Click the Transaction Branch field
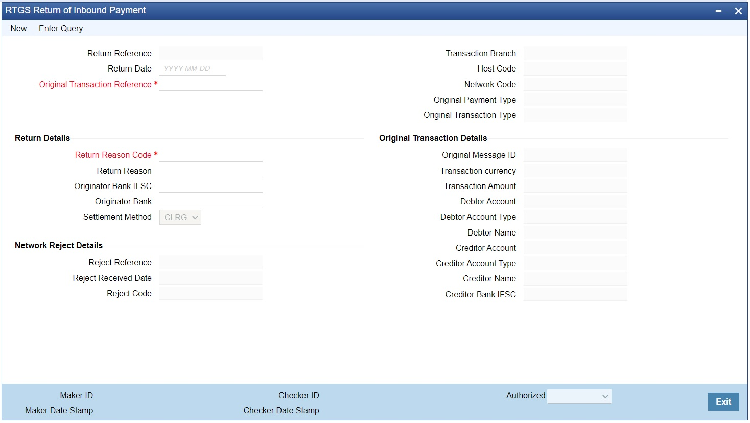750x423 pixels. (575, 54)
